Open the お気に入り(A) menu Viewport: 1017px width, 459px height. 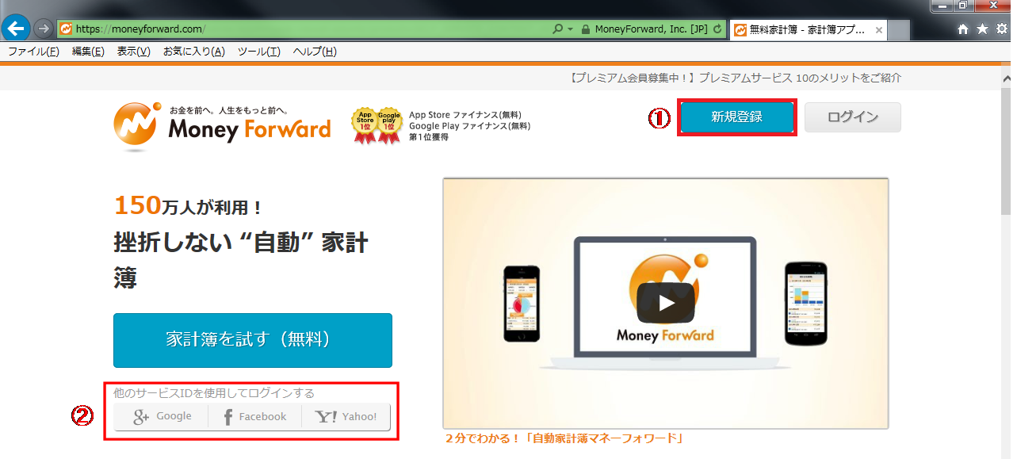[x=194, y=52]
